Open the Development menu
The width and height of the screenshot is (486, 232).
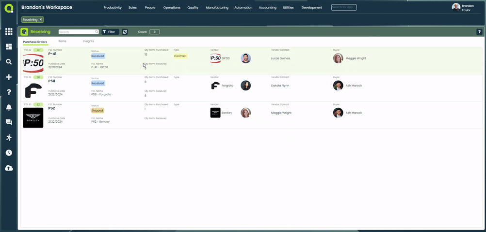tap(312, 7)
